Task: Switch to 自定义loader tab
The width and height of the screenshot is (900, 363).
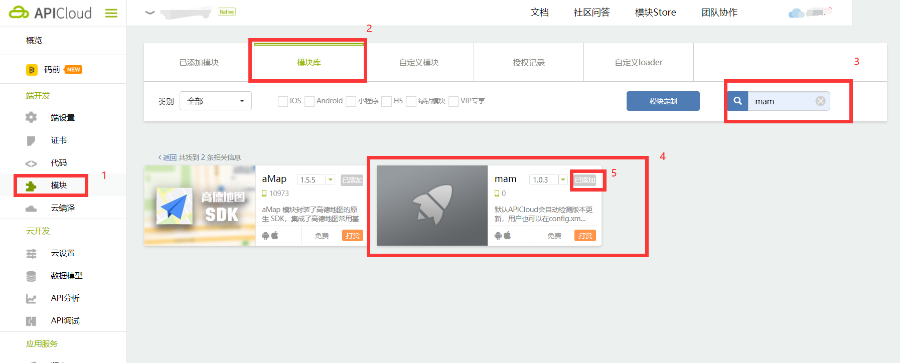Action: [x=639, y=63]
